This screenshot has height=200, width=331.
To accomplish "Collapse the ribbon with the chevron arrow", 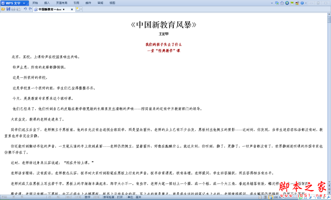I will click(272, 3).
